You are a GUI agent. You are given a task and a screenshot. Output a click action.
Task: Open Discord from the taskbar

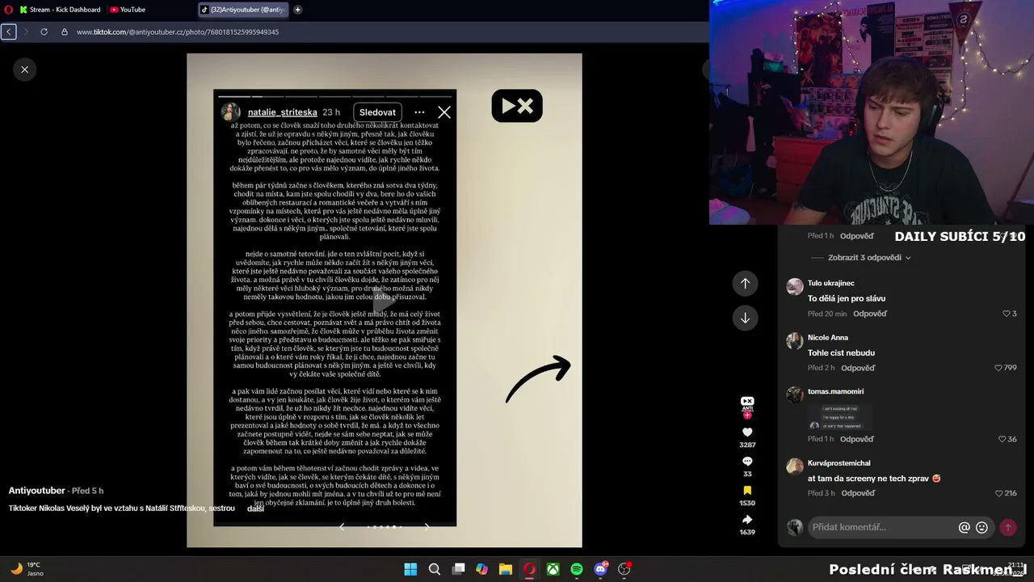tap(600, 569)
